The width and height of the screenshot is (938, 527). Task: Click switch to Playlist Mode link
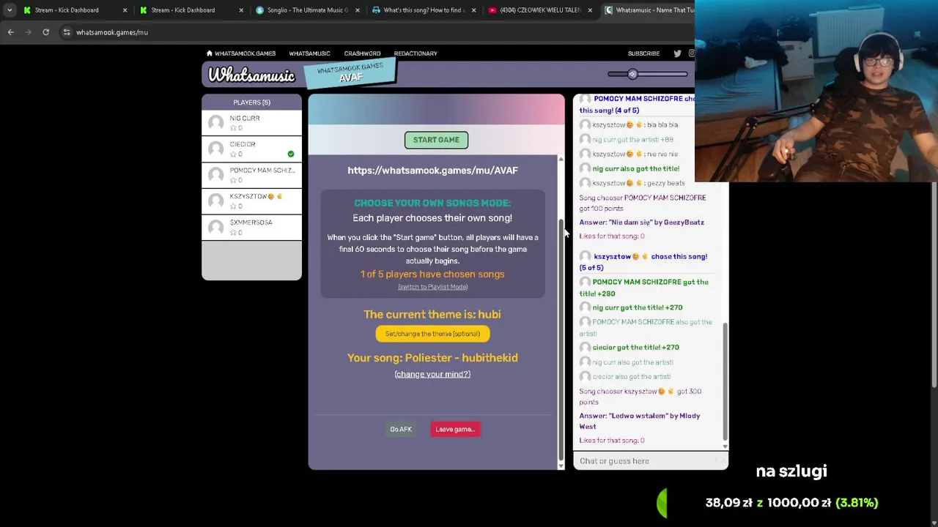pyautogui.click(x=432, y=287)
